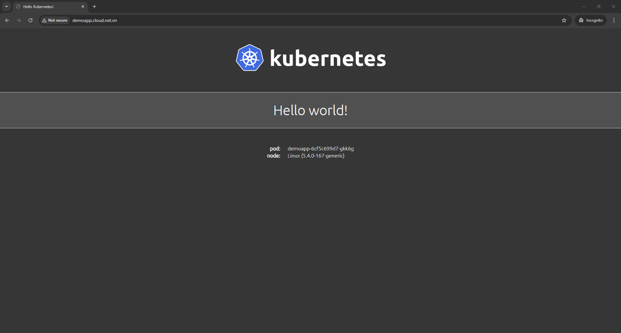The height and width of the screenshot is (333, 621).
Task: Click the kubernetes title text
Action: (327, 59)
